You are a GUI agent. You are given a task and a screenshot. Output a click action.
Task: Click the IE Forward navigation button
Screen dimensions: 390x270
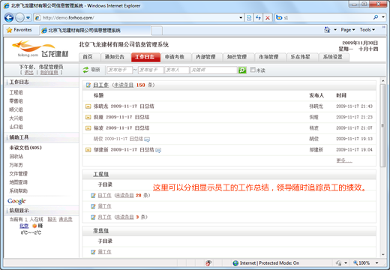(19, 18)
